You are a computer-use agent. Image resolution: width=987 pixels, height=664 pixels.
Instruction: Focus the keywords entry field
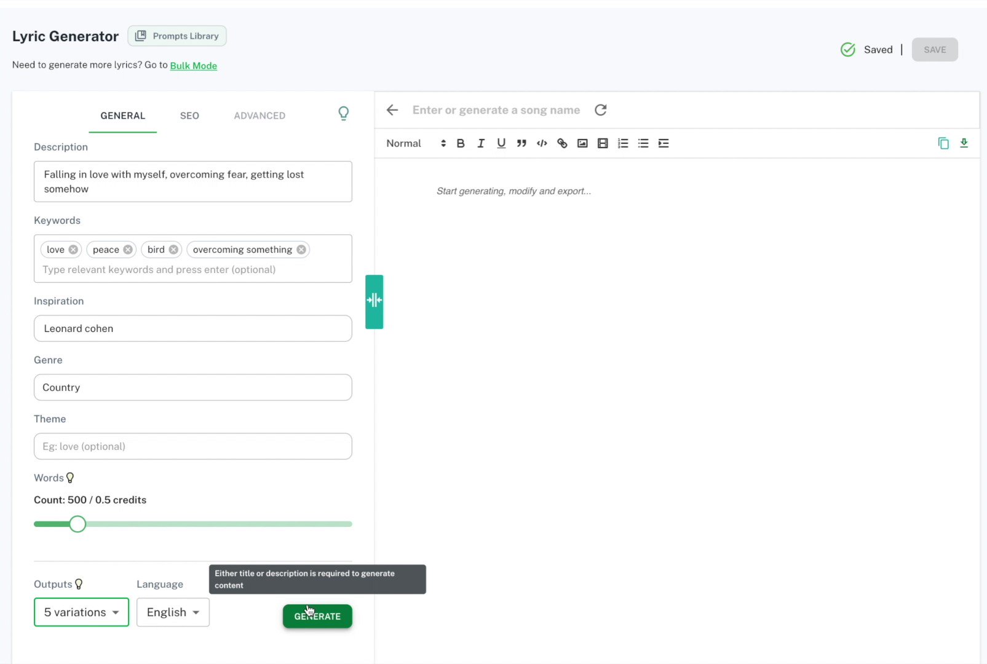point(193,270)
